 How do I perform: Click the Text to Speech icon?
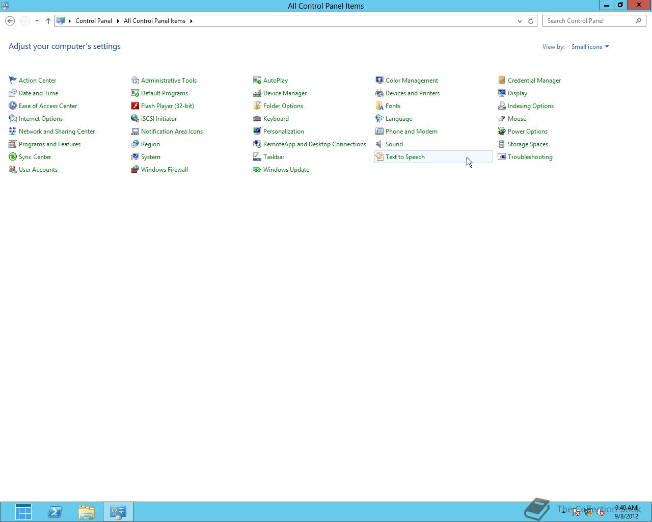[379, 156]
